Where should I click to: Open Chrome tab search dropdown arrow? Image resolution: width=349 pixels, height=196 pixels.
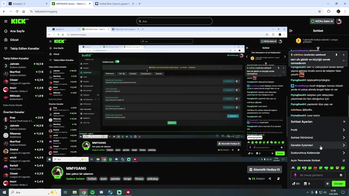(4, 4)
